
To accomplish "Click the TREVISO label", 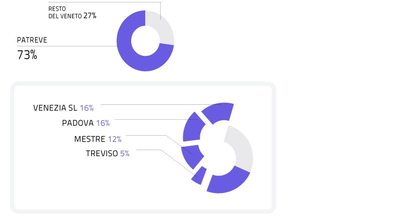I will 102,154.
